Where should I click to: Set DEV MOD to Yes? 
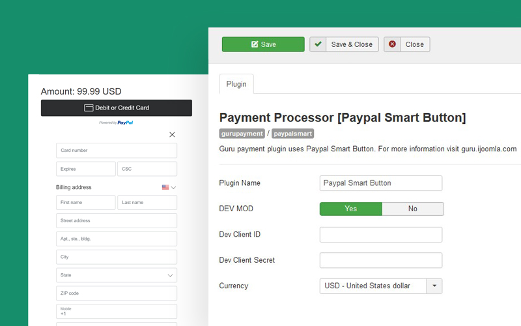click(x=350, y=209)
